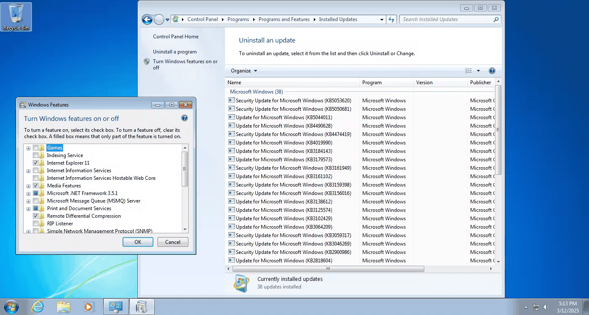The height and width of the screenshot is (315, 589).
Task: Expand Media Features tree node
Action: click(28, 186)
